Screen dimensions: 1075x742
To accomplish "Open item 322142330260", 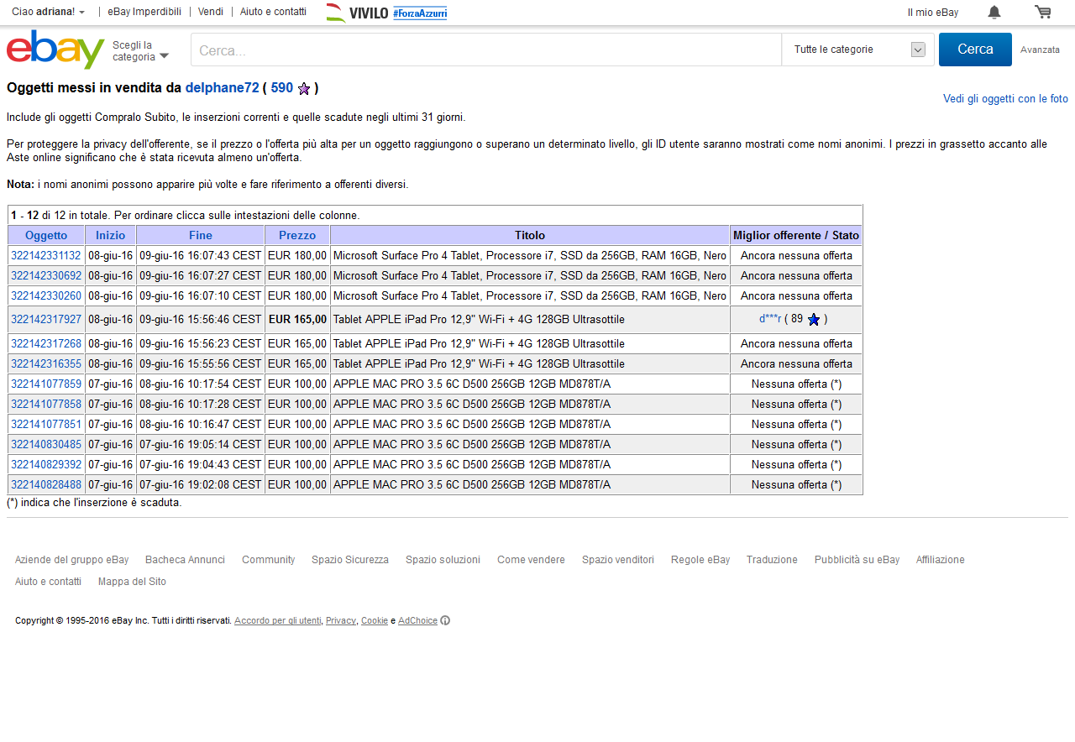I will (x=46, y=295).
